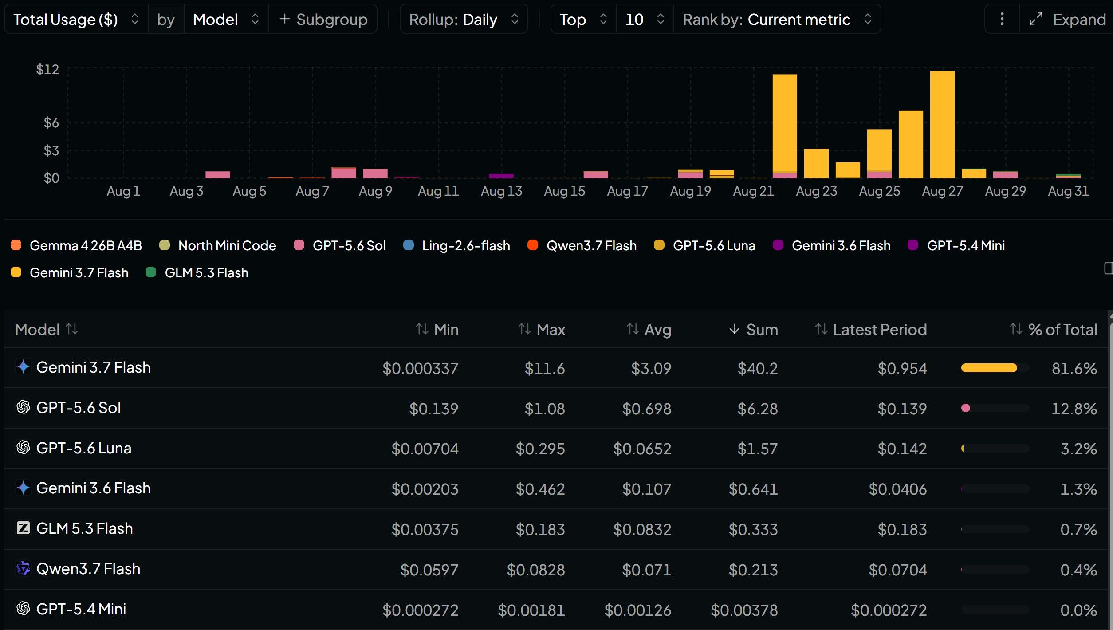
Task: Click the Gemini 3.6 Flash row star icon
Action: 23,488
